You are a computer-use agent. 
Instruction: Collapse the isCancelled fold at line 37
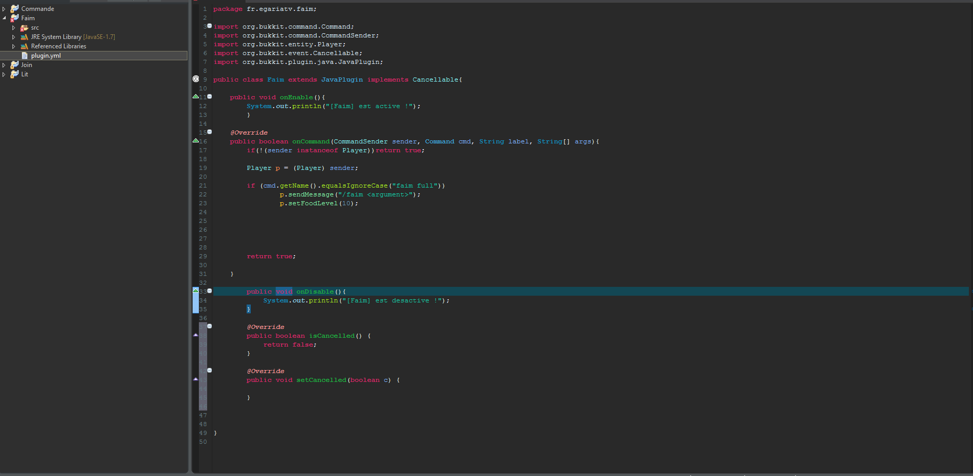pos(210,326)
